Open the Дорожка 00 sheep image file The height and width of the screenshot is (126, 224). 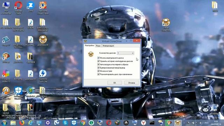(43, 41)
